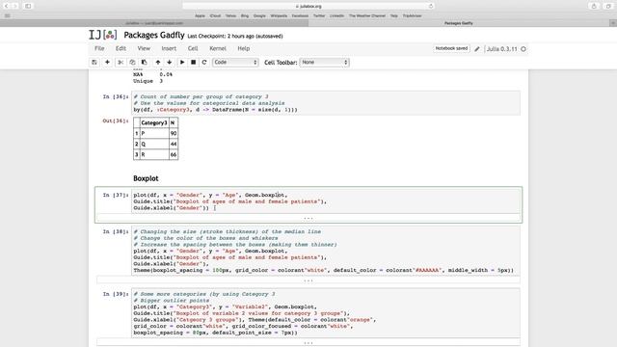Open The Weather Channel bookmark
617x347 pixels.
367,15
